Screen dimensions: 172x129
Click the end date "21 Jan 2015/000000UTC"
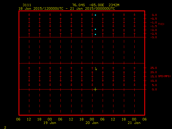click(92, 9)
